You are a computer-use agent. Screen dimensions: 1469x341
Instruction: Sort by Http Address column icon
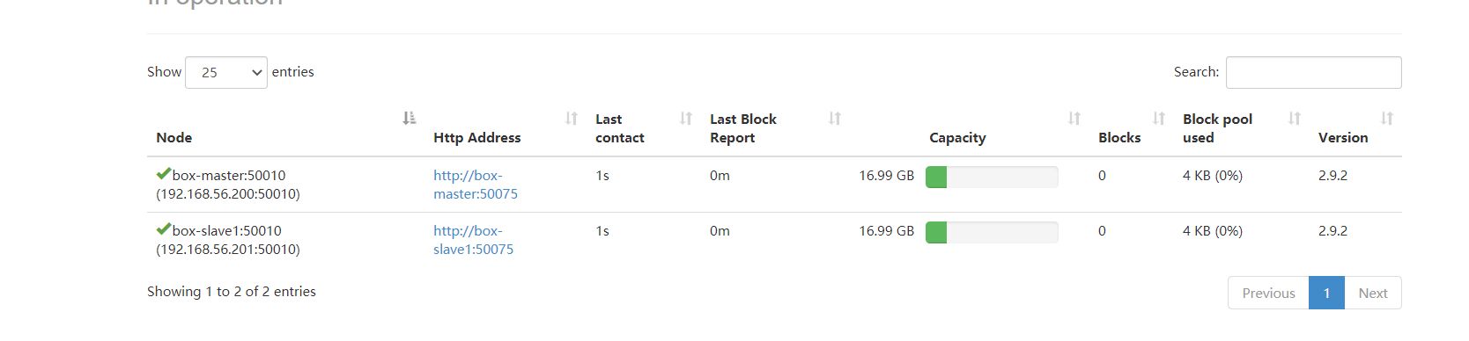click(x=572, y=118)
